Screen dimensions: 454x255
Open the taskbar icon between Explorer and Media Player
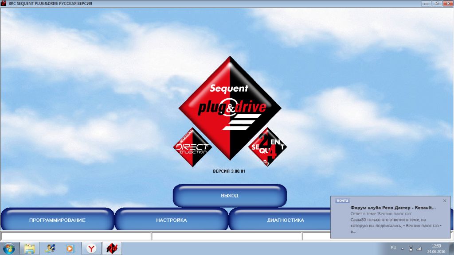click(50, 248)
